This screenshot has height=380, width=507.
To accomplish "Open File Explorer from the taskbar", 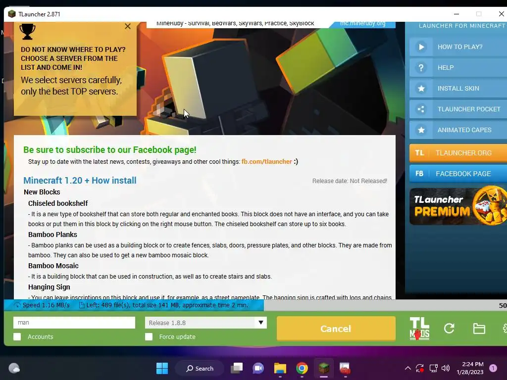I will pos(280,368).
